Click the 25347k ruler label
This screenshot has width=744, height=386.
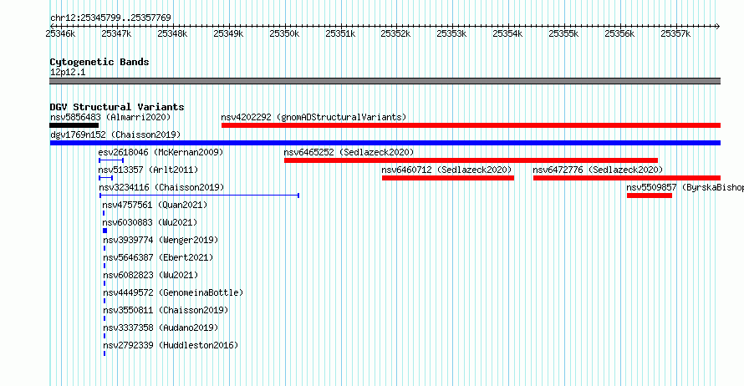point(116,33)
